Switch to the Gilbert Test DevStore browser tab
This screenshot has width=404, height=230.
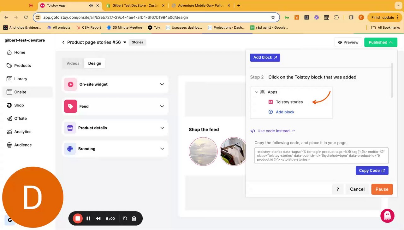click(135, 5)
